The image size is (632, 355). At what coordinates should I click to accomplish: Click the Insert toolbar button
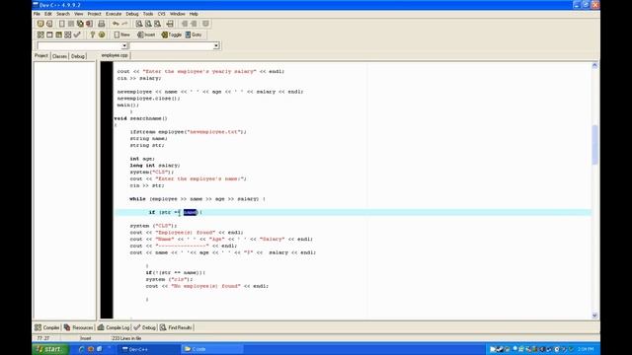click(x=146, y=35)
